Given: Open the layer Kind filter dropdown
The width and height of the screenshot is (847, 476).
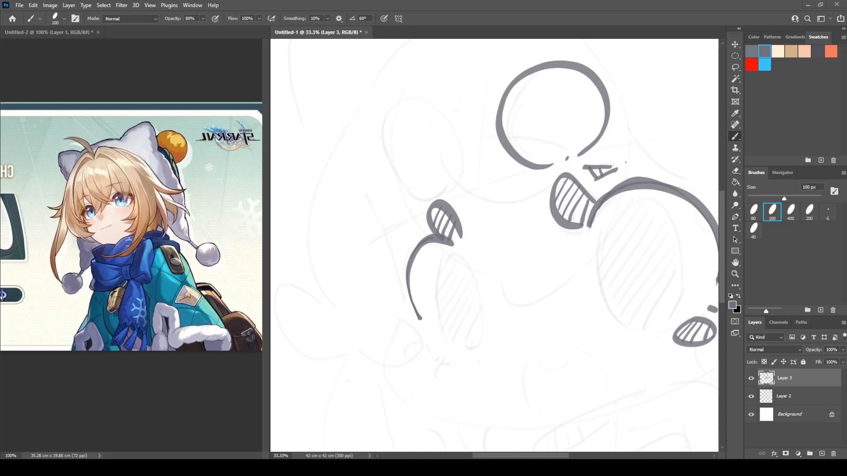Looking at the screenshot, I should coord(766,337).
